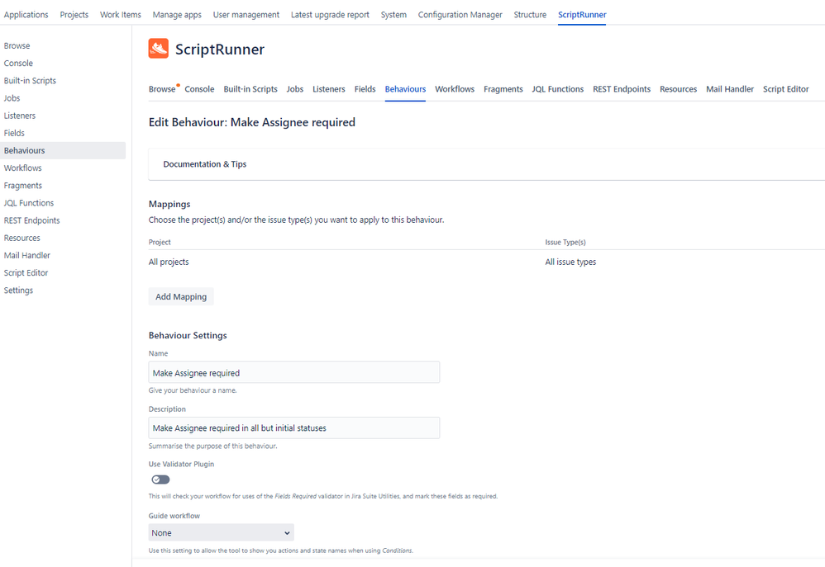The width and height of the screenshot is (825, 567).
Task: Open Resources in the left sidebar
Action: [x=22, y=238]
